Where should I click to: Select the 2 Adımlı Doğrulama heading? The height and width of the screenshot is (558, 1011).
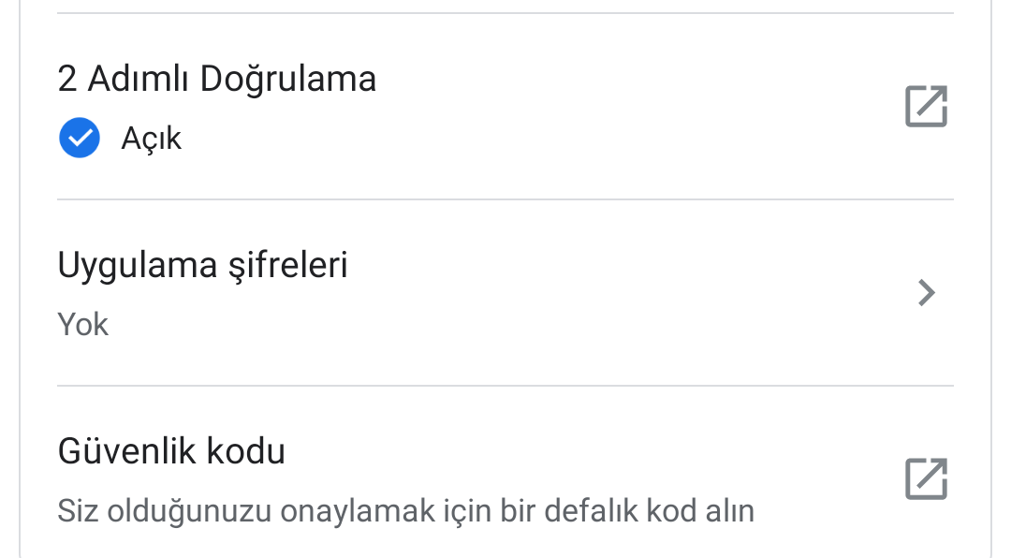216,80
